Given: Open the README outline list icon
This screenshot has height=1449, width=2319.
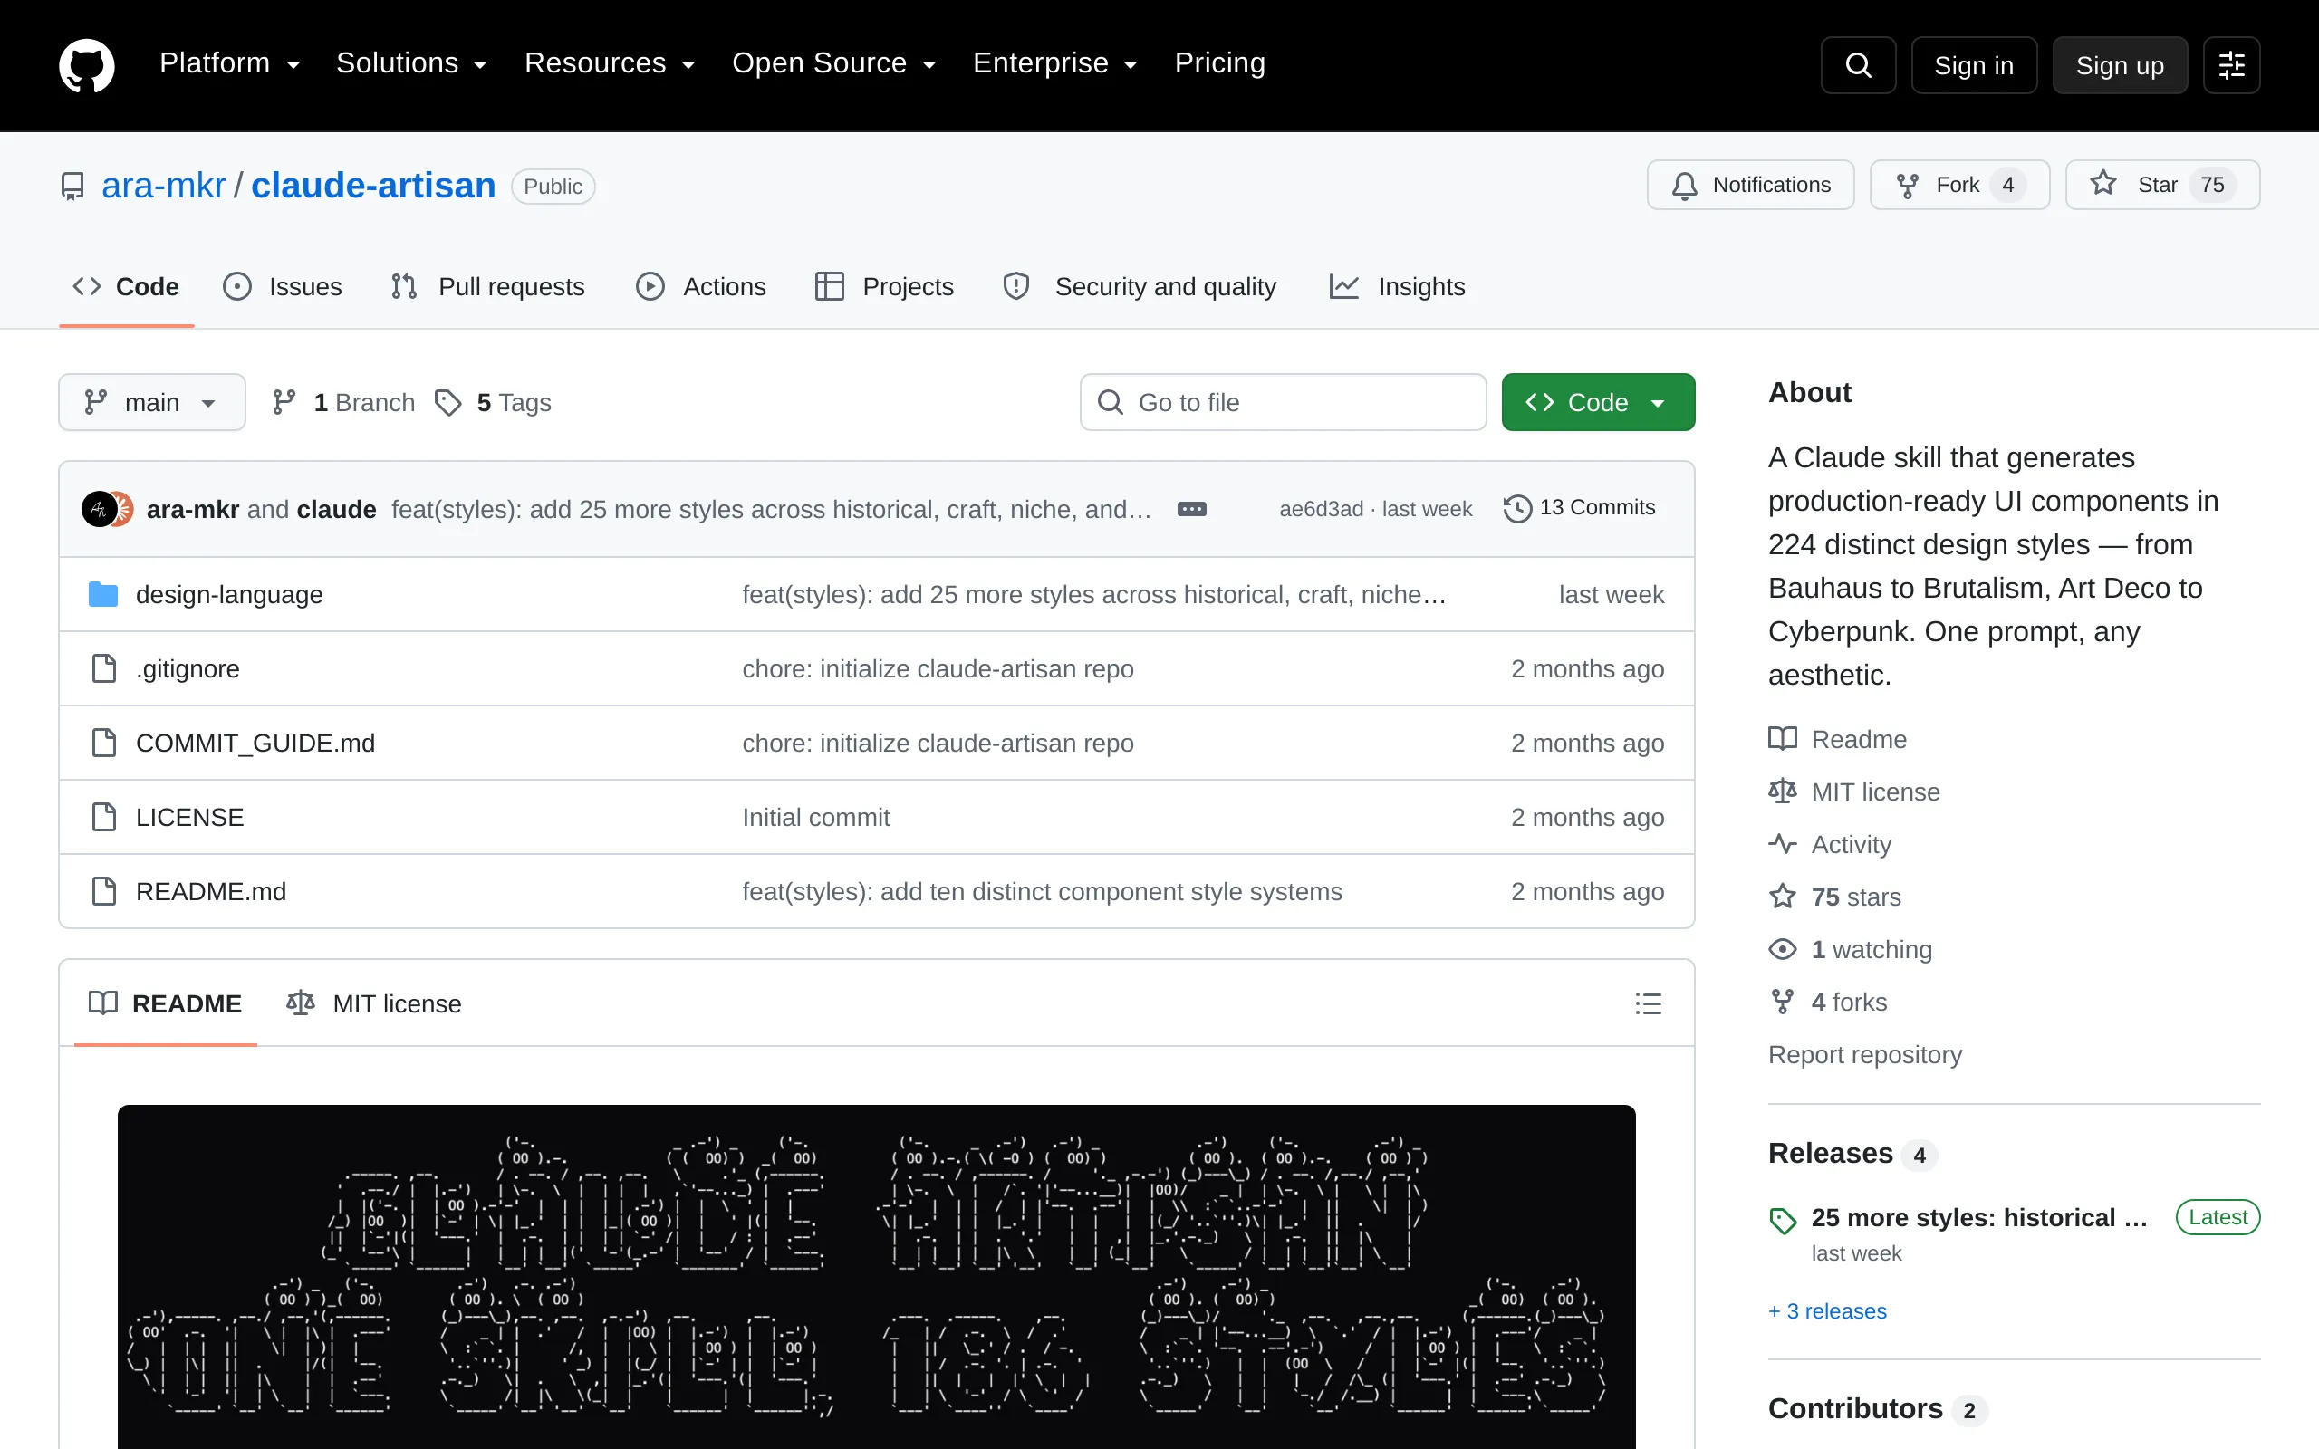Looking at the screenshot, I should click(1649, 1003).
